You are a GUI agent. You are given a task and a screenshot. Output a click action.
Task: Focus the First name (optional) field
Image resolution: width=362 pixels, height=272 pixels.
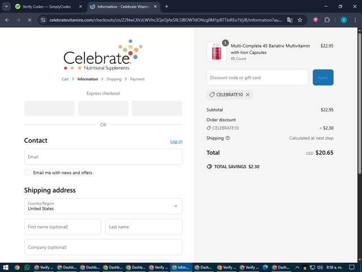(x=63, y=227)
